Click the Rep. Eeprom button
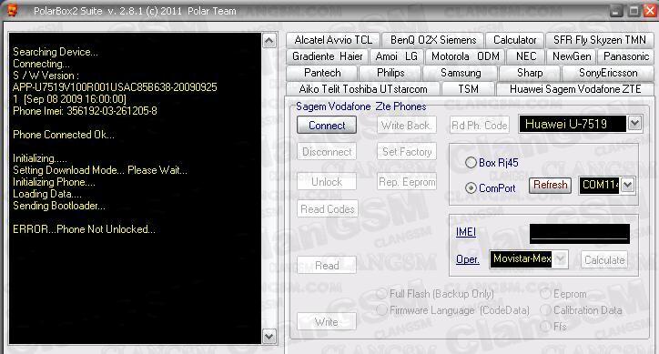The image size is (659, 354). point(407,182)
